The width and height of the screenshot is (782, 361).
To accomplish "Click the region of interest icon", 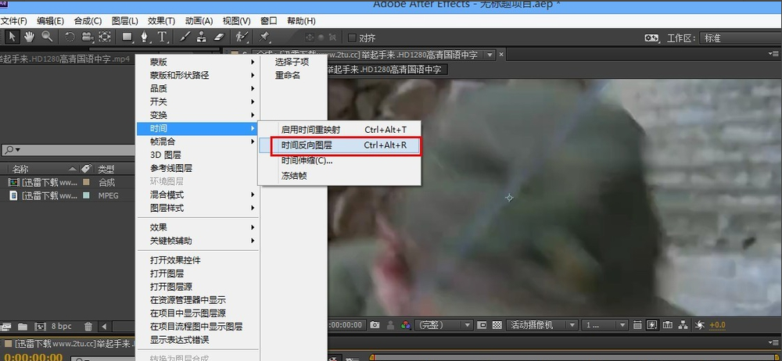I will [482, 325].
